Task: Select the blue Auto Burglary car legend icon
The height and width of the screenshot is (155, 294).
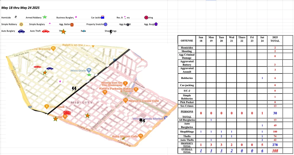Action: [x=21, y=31]
